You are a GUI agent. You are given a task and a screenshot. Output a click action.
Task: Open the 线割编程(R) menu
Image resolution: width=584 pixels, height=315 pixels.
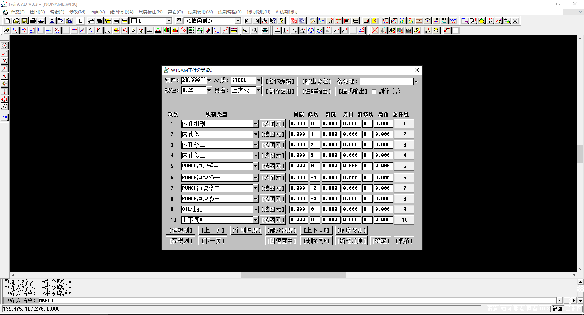(230, 12)
